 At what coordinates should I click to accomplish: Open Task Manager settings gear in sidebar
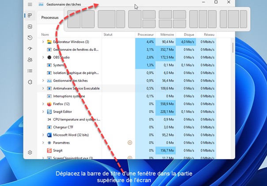(30, 152)
